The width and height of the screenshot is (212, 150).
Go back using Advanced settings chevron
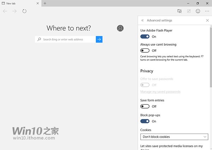pos(142,21)
